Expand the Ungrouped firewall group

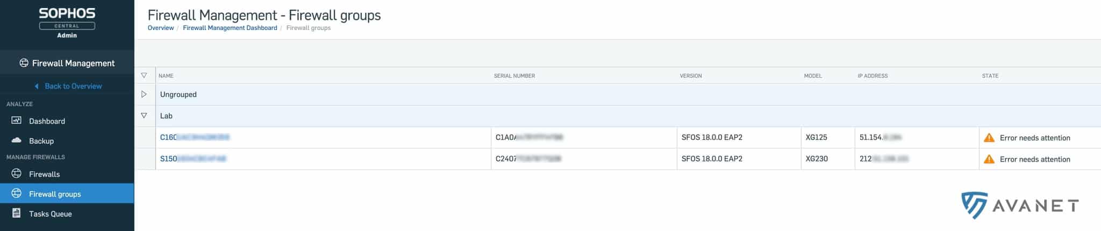(144, 94)
